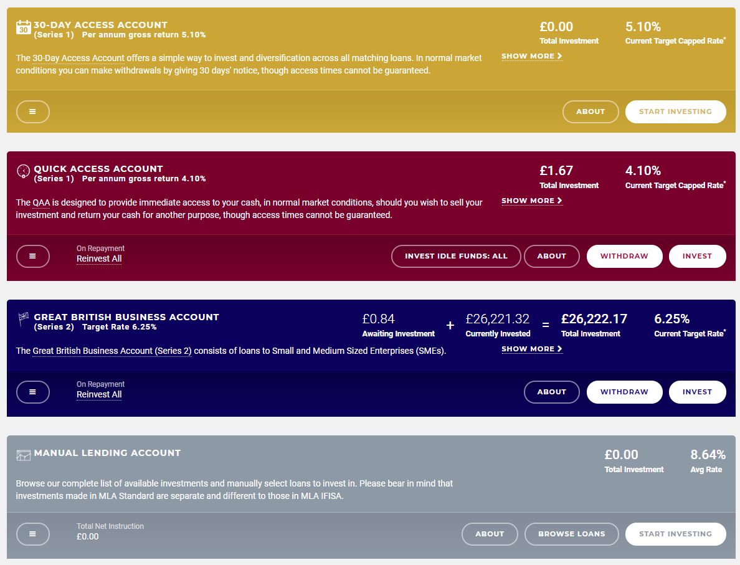Screen dimensions: 740x565
Task: Click the Quick Access Account clock icon
Action: click(23, 171)
